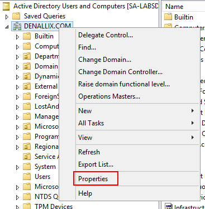This screenshot has height=209, width=205.
Task: Select the Builtin folder icon in tree
Action: (27, 36)
